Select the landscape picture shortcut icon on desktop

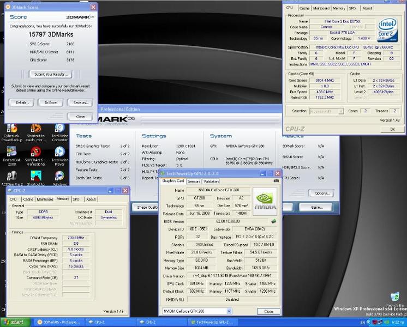(x=36, y=178)
